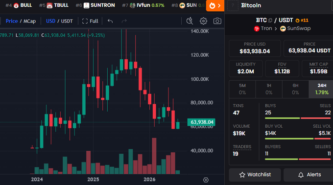333x185 pixels.
Task: Open the Tron chain link
Action: 263,28
